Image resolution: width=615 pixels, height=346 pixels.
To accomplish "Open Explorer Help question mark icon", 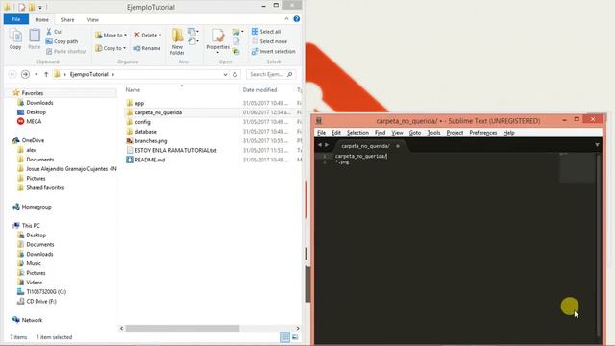I will tap(297, 19).
